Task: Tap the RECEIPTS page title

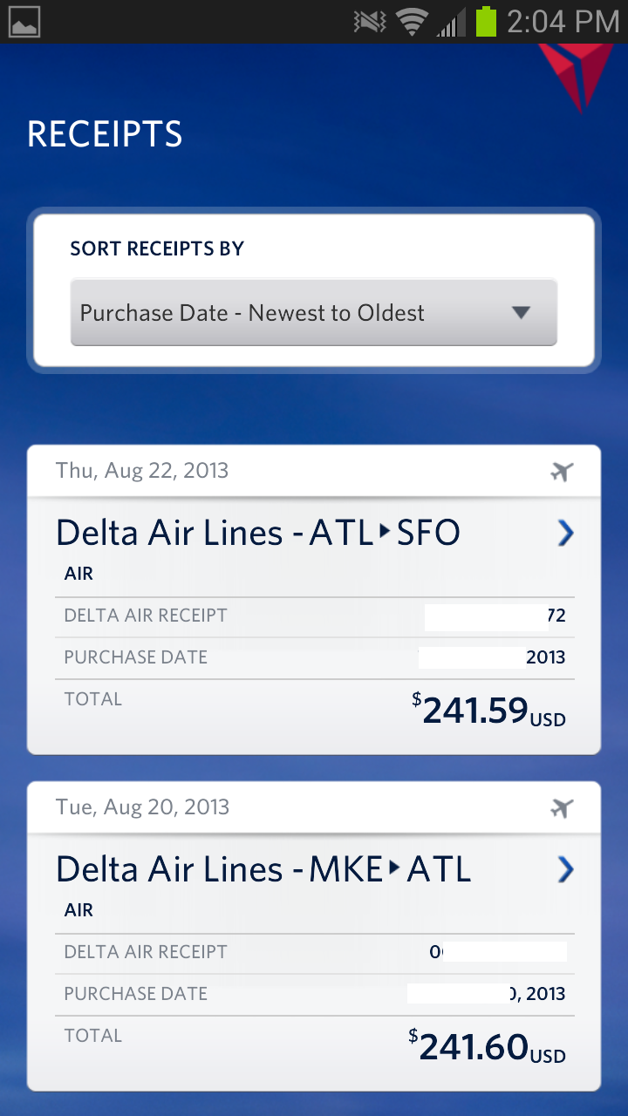Action: click(105, 134)
